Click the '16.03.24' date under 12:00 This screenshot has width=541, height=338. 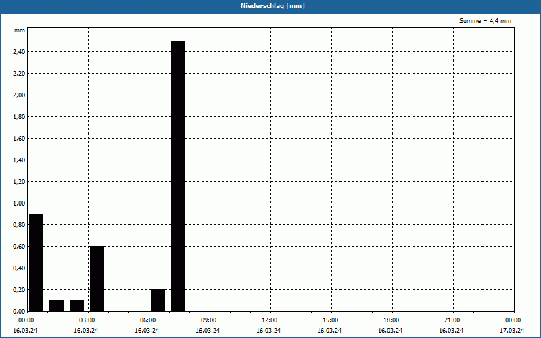268,331
